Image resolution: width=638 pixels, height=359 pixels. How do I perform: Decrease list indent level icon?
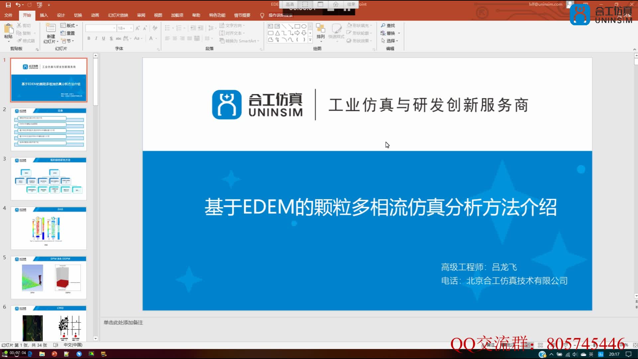tap(193, 28)
